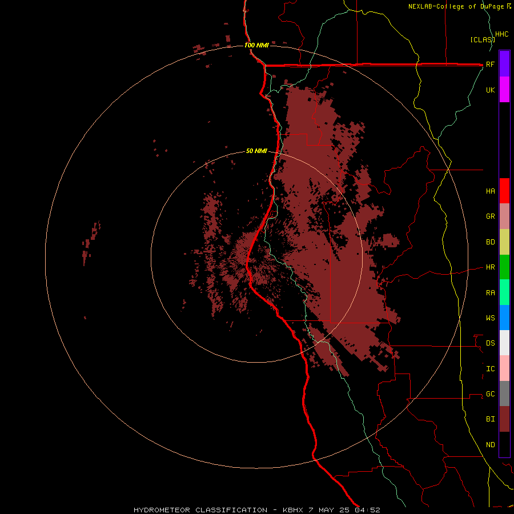Viewport: 514px width, 514px height.
Task: Click the BI legend label
Action: click(x=490, y=419)
